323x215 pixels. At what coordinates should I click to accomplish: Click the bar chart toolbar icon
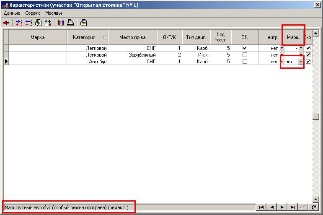61,23
